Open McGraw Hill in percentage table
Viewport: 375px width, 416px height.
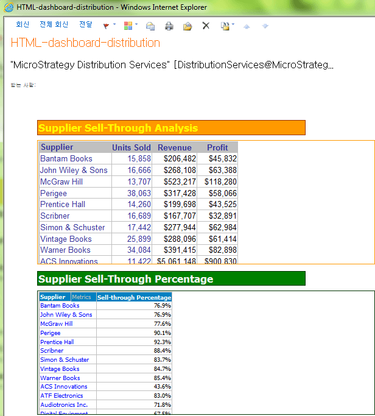click(x=56, y=324)
